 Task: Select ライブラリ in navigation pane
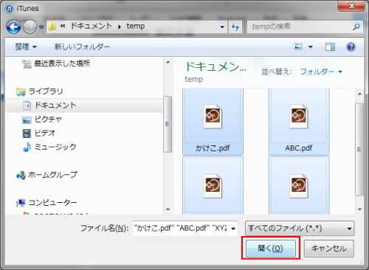click(x=40, y=91)
